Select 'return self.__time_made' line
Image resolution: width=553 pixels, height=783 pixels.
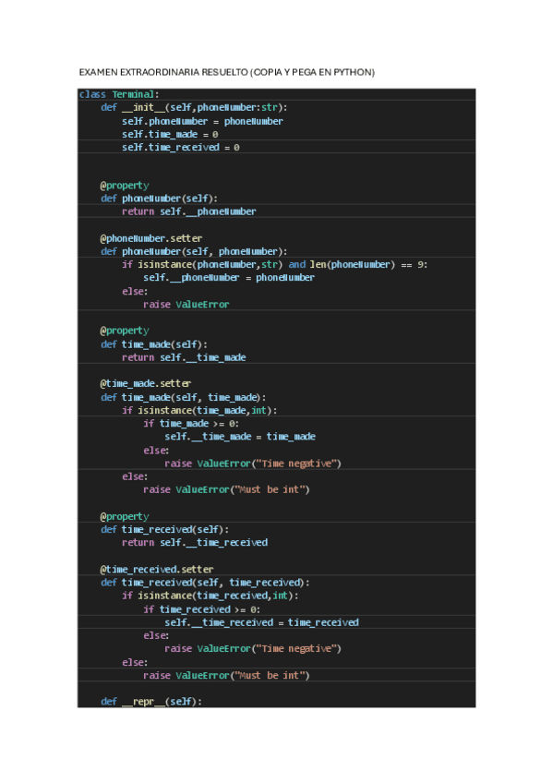click(x=184, y=357)
